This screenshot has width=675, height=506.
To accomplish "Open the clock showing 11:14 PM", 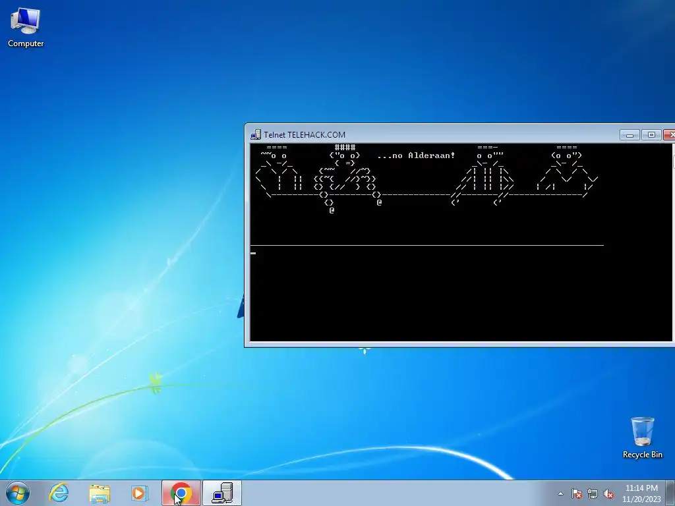I will (641, 493).
